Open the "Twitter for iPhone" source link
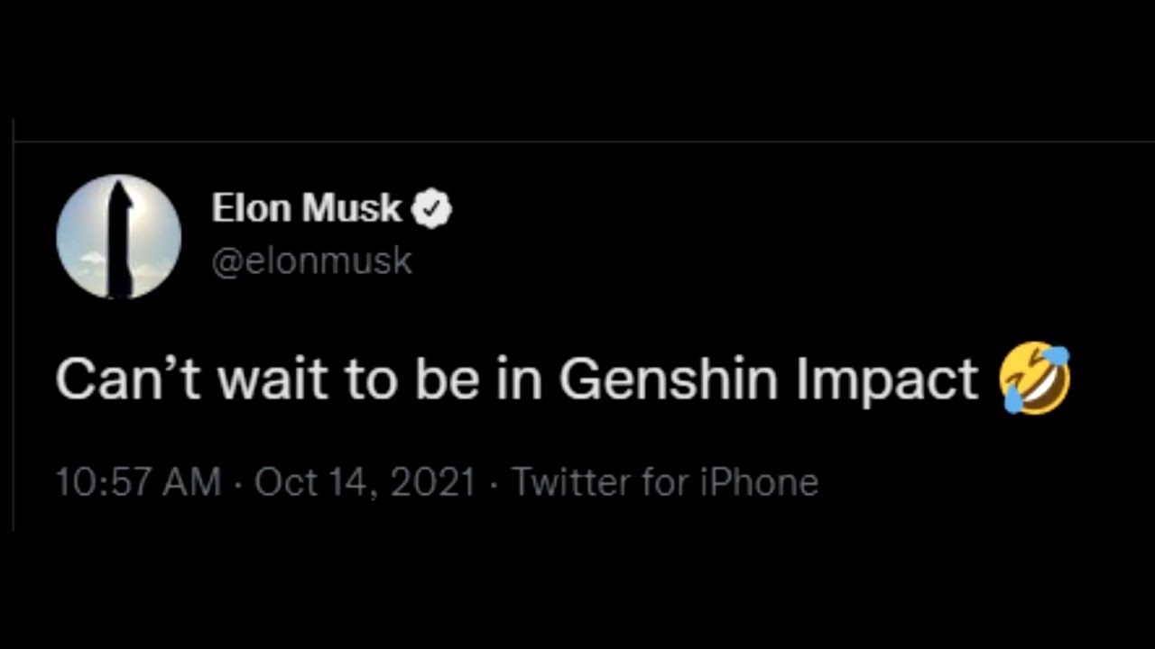The width and height of the screenshot is (1155, 649). (x=665, y=482)
